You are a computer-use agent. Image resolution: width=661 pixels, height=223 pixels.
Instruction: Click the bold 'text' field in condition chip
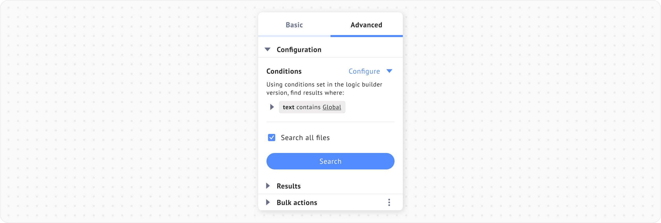(x=288, y=107)
